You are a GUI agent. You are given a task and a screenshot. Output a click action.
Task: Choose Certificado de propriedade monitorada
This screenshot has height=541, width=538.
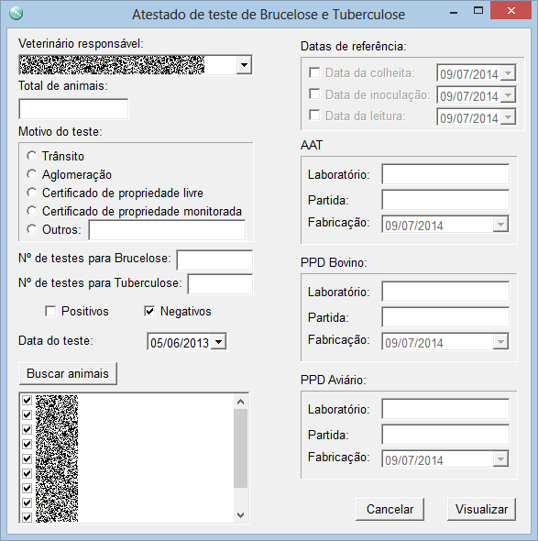click(x=32, y=211)
